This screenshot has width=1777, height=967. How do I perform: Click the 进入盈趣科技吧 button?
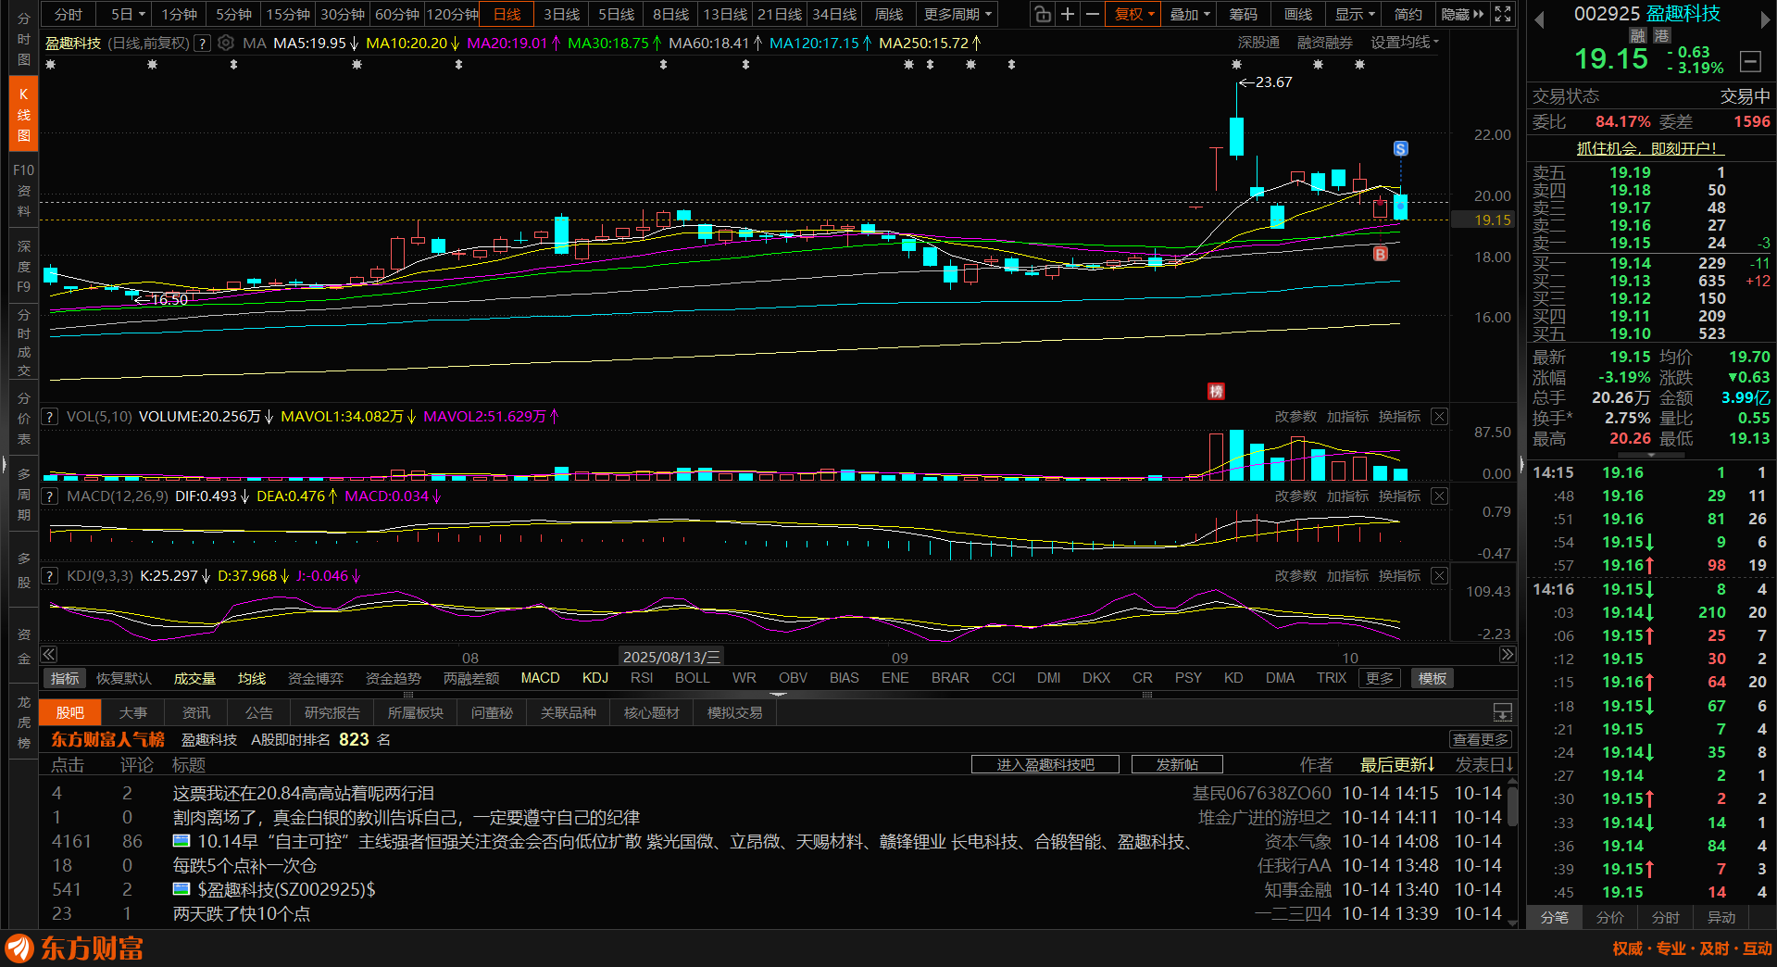click(1045, 764)
